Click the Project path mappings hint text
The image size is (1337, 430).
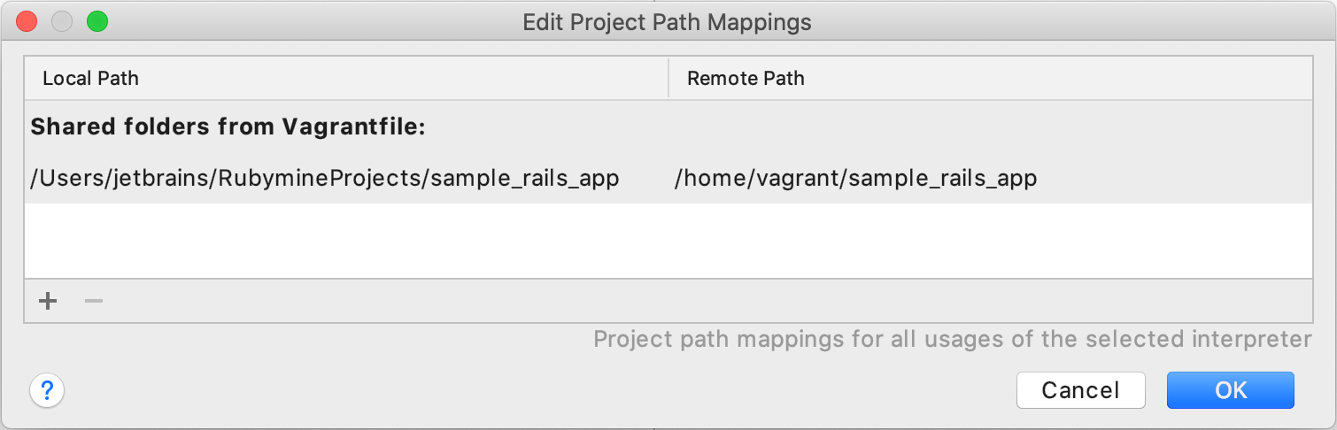click(952, 339)
